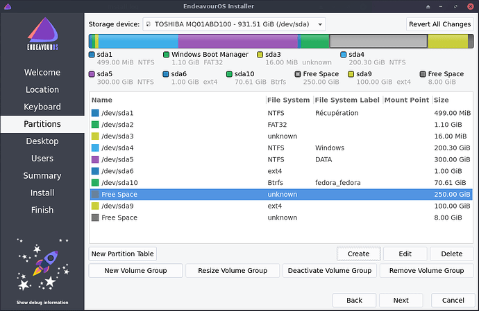Sort partitions by Size column header
Viewport: 479px width, 311px height.
pyautogui.click(x=451, y=100)
